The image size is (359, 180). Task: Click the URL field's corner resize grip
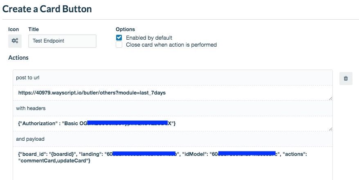pyautogui.click(x=330, y=98)
